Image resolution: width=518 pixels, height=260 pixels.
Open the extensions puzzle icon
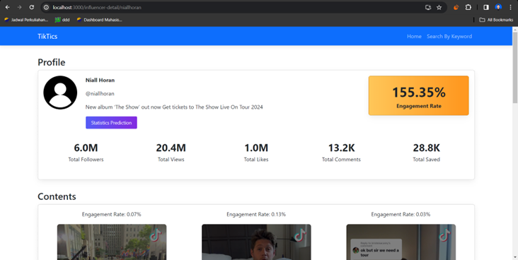tap(468, 7)
